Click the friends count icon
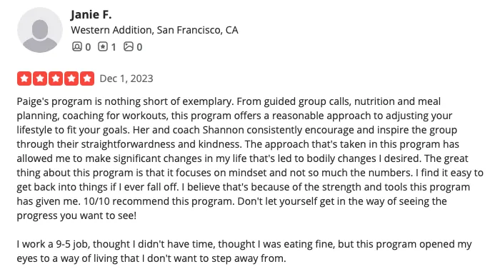 pyautogui.click(x=76, y=46)
